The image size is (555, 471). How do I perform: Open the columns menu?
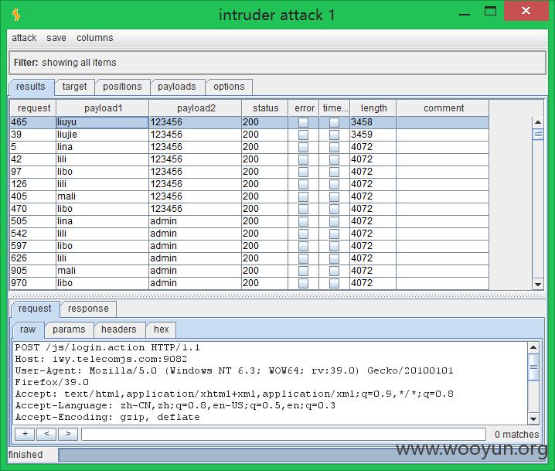(x=95, y=38)
